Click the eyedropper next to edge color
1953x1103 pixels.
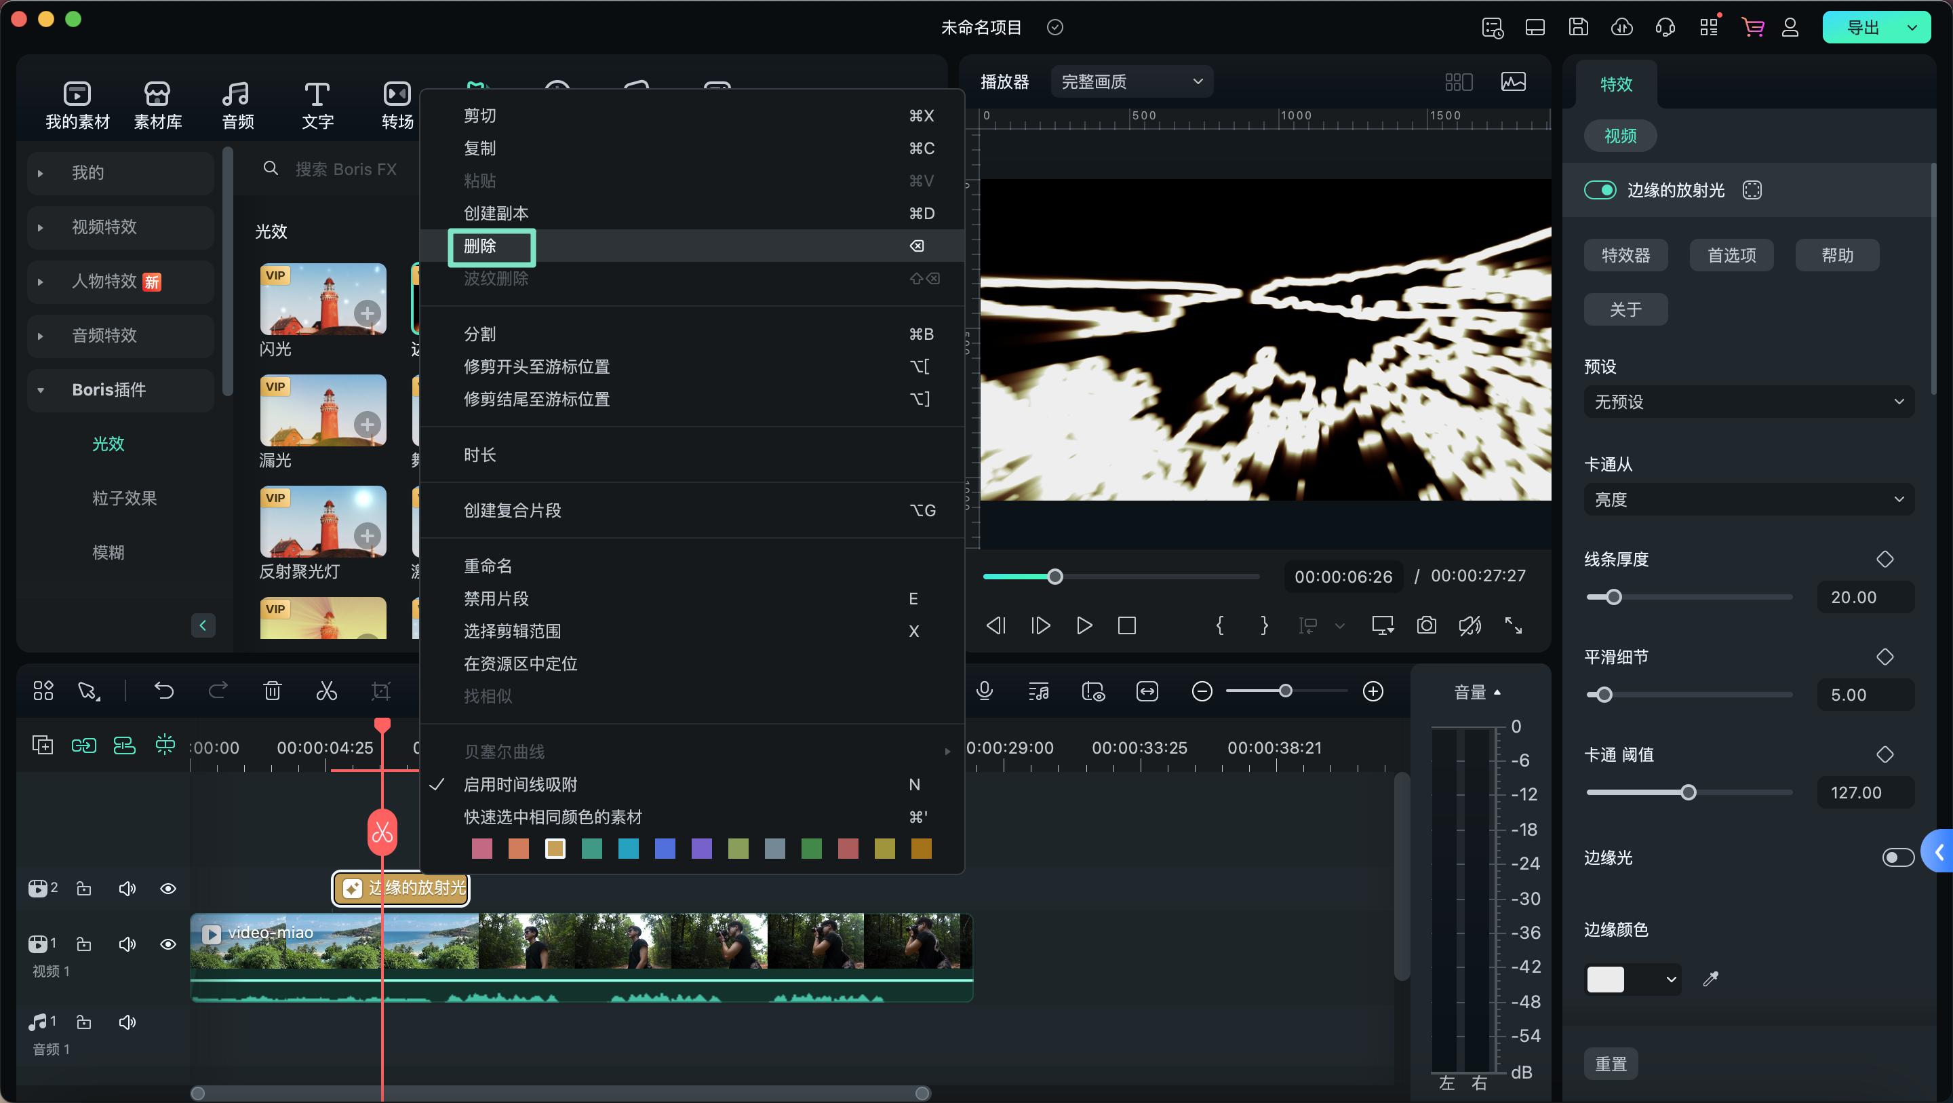(x=1710, y=979)
